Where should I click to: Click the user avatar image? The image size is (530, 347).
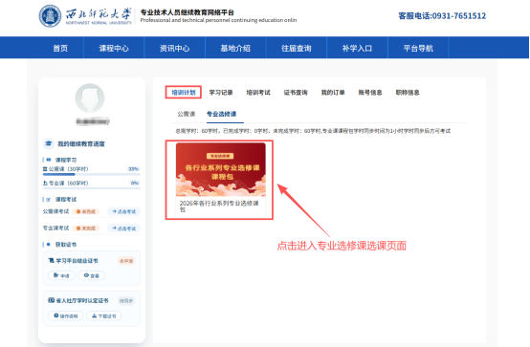coord(90,98)
